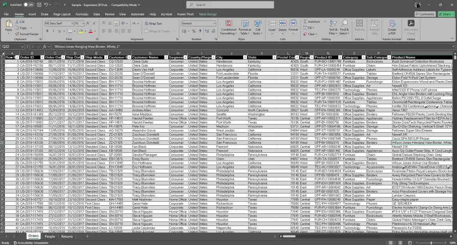The image size is (457, 245).
Task: Open the State column filter
Action: tap(274, 57)
